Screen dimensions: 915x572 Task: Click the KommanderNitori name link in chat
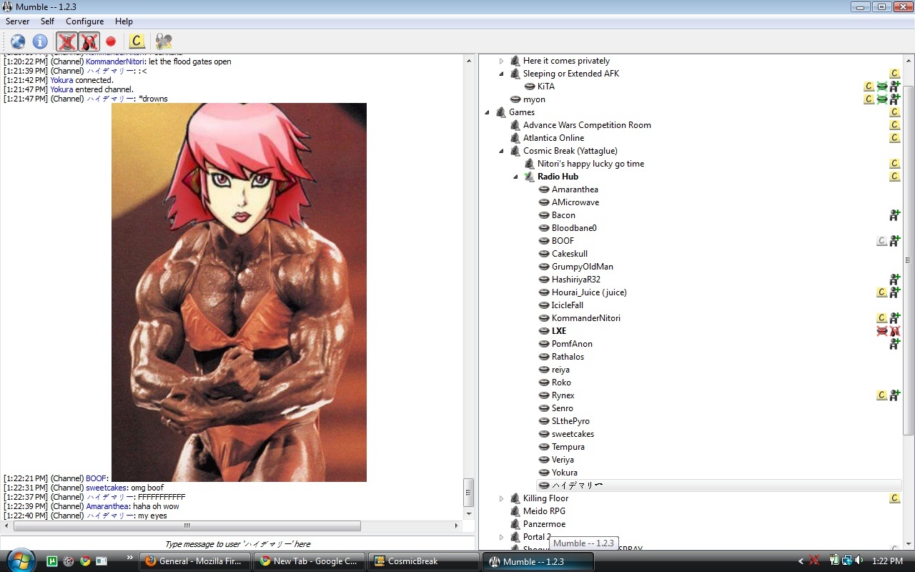[114, 61]
